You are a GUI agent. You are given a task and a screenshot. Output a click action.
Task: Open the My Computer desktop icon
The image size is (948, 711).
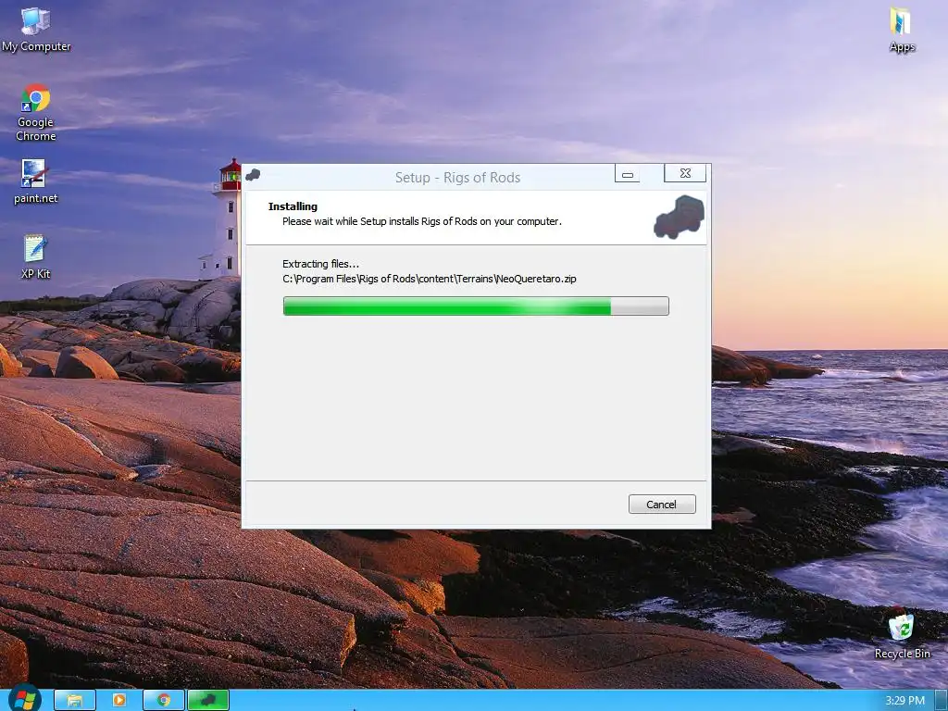point(36,29)
